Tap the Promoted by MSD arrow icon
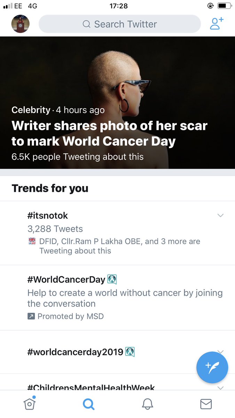235x418 pixels. click(x=31, y=316)
